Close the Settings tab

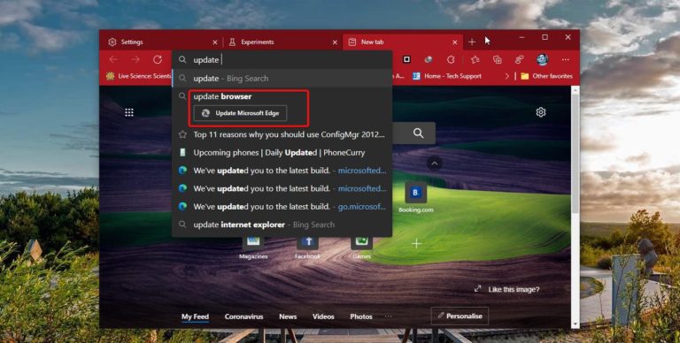click(x=214, y=42)
